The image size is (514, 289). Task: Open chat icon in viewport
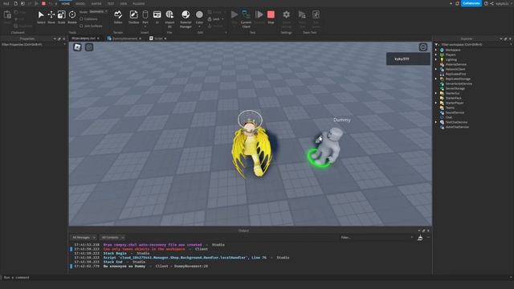pyautogui.click(x=89, y=47)
